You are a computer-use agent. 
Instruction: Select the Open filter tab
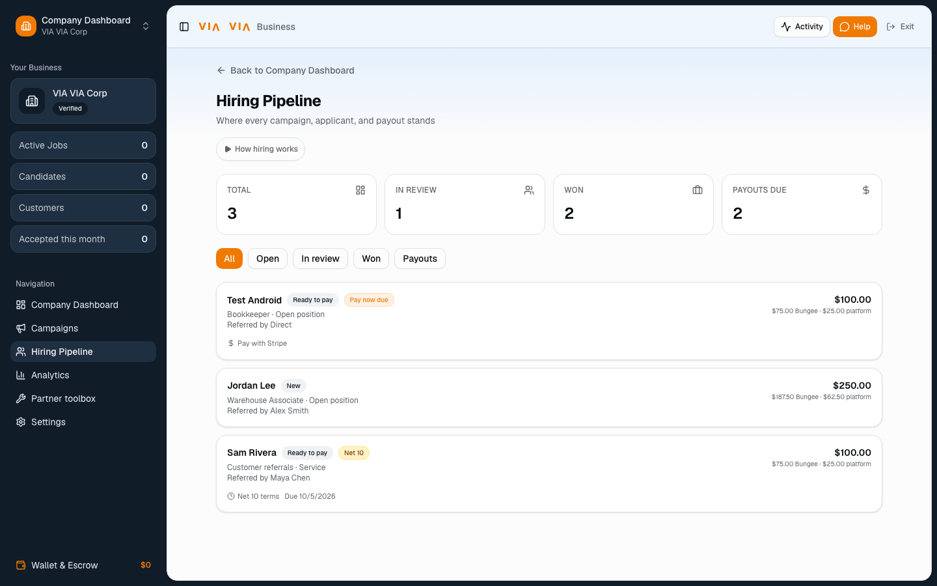pos(267,258)
